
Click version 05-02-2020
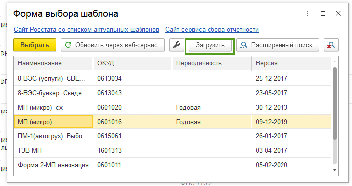(272, 165)
